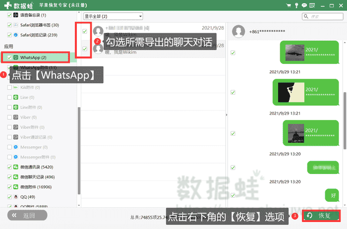347x229 pixels.
Task: Open the image thumbnail dated 2021/9/29 13:20
Action: [296, 133]
